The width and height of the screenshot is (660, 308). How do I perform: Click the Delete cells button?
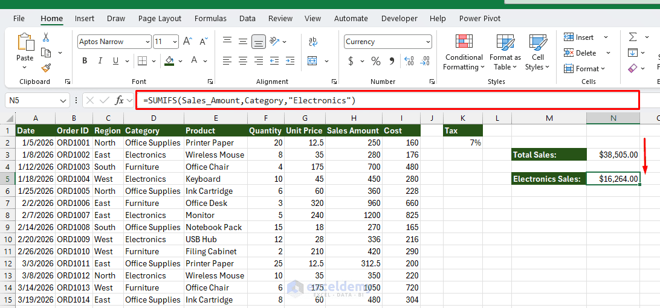coord(580,53)
